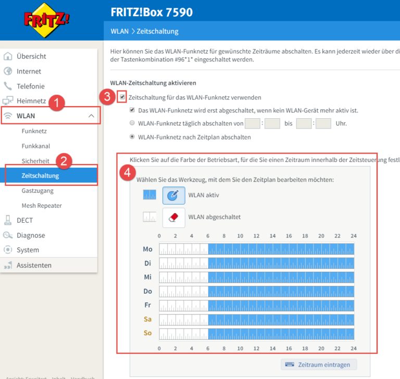Toggle Zeitschaltung für das WLAN-Funknetz verwenden checkbox
The width and height of the screenshot is (400, 379).
[122, 97]
